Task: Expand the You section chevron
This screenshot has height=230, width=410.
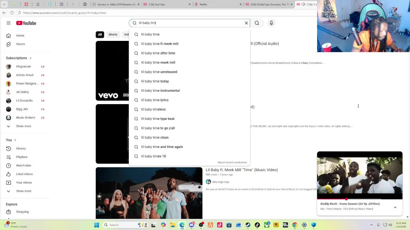Action: (15, 140)
